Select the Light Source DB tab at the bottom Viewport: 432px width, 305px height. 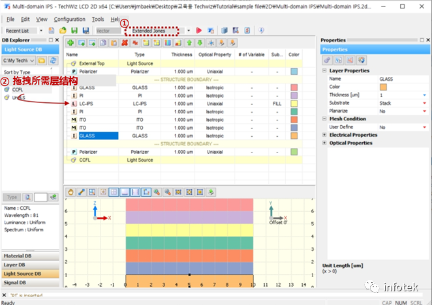30,274
